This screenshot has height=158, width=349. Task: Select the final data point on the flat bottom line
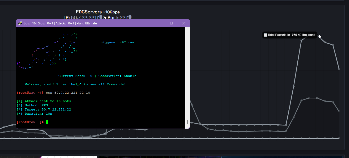[339, 138]
